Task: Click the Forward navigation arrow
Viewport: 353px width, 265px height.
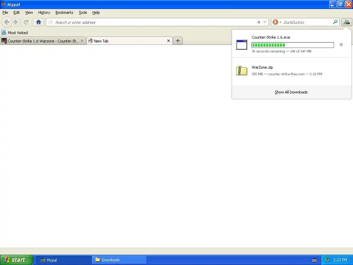Action: coord(16,22)
